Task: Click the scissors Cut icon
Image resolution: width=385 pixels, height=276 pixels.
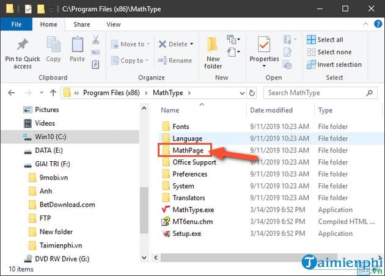Action: click(95, 40)
